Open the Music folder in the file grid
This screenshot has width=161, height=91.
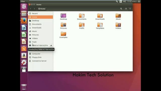point(118,16)
